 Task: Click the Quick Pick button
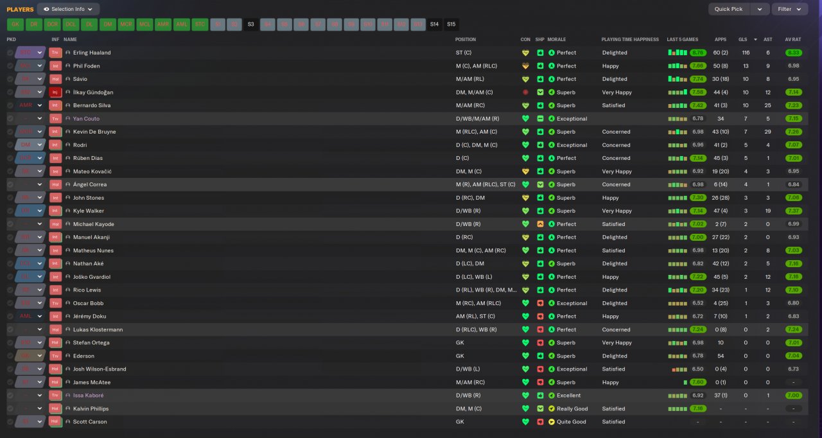[729, 9]
